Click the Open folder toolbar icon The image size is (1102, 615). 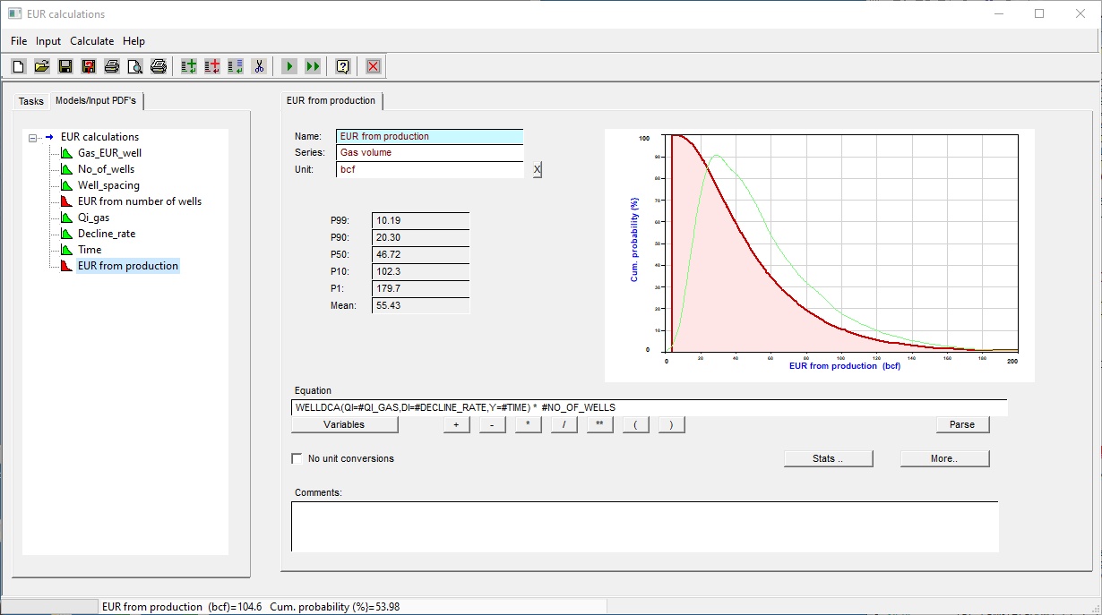coord(41,66)
